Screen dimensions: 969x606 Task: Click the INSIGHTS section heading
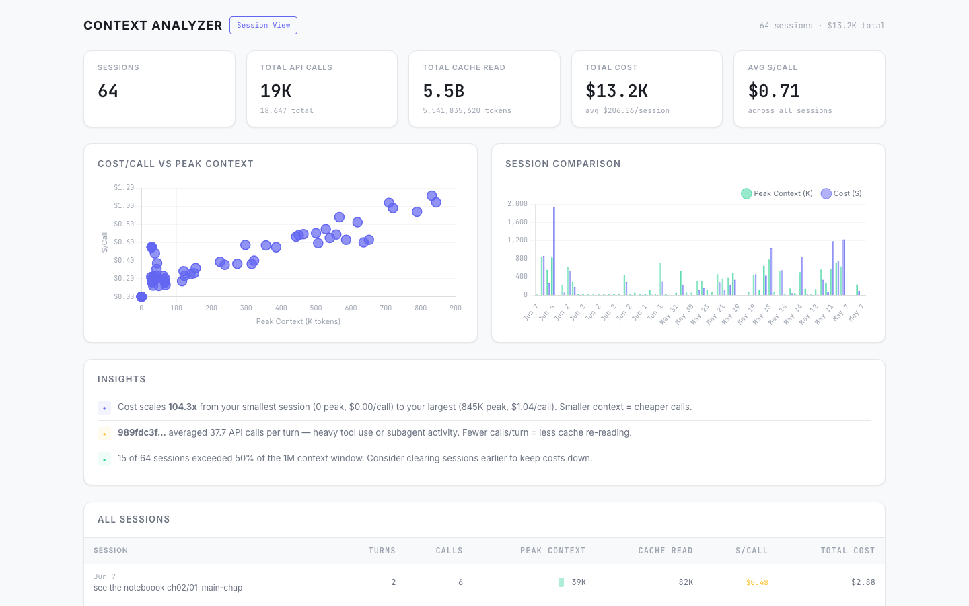pos(122,379)
